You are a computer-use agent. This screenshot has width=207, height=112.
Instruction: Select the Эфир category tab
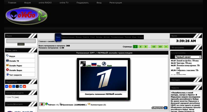58,37
